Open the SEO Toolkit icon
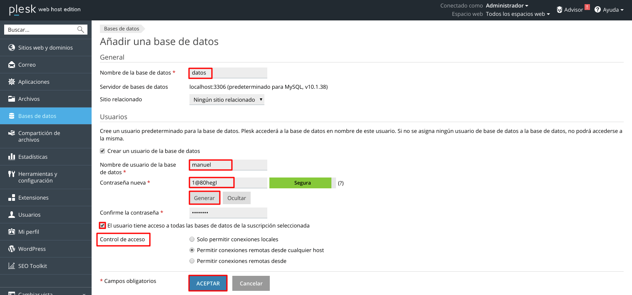 coord(11,266)
